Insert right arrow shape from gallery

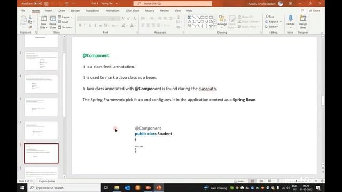202,22
